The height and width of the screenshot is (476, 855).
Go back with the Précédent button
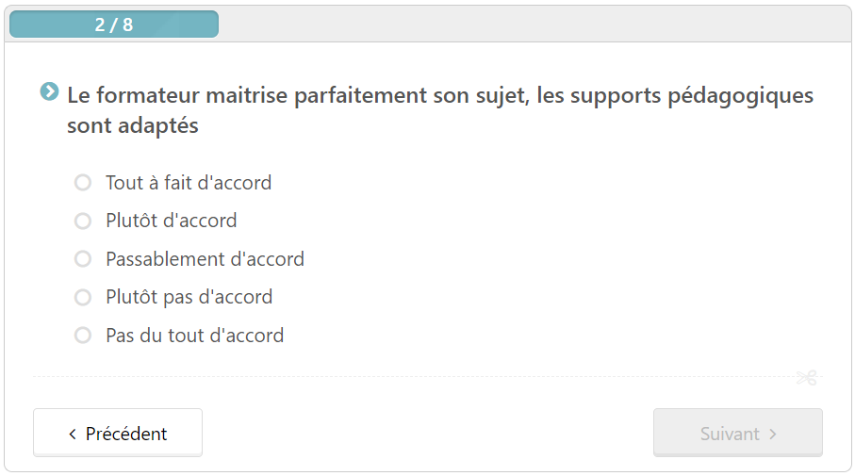[118, 433]
